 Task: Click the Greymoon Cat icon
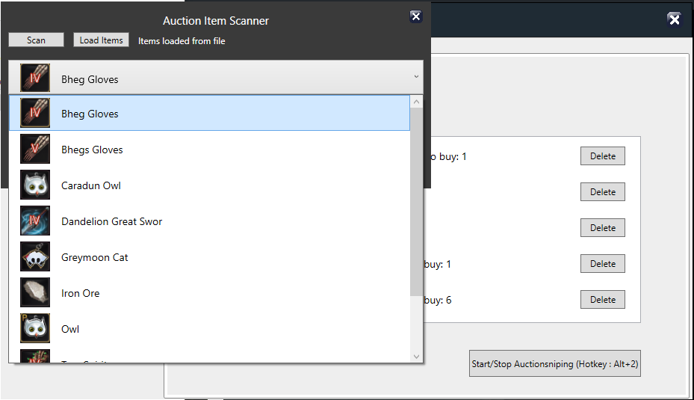tap(35, 256)
